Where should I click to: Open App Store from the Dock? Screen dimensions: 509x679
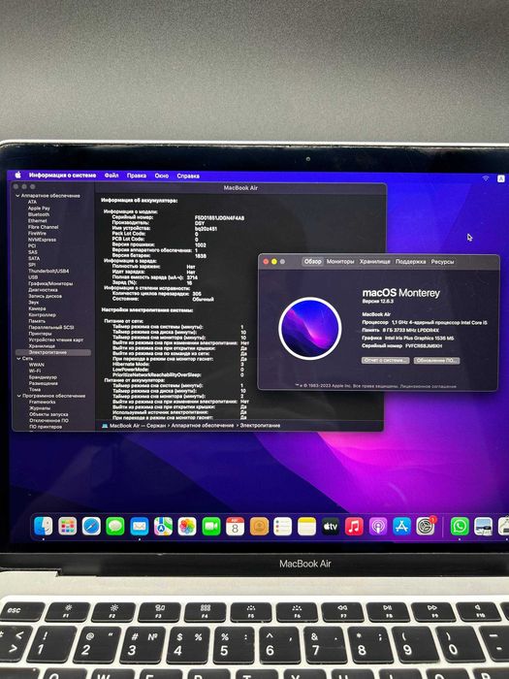pos(401,526)
